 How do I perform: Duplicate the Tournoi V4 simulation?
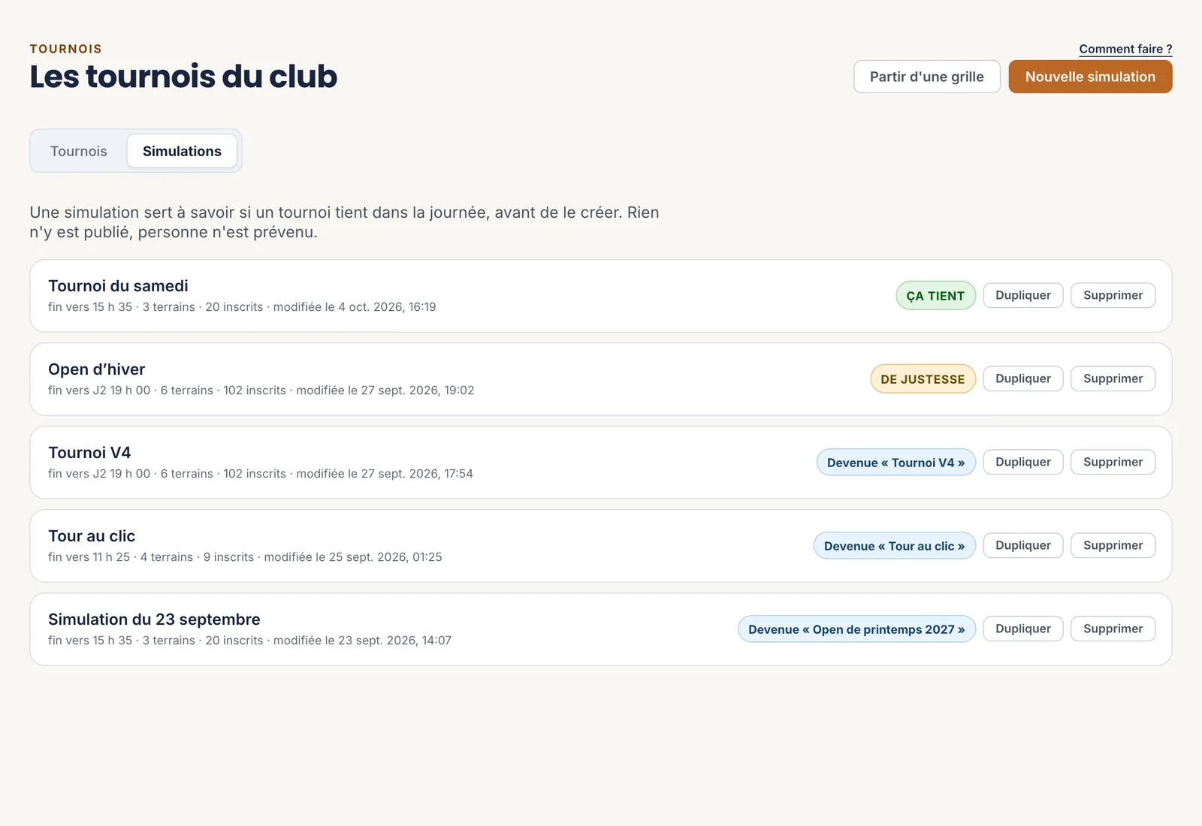1023,462
